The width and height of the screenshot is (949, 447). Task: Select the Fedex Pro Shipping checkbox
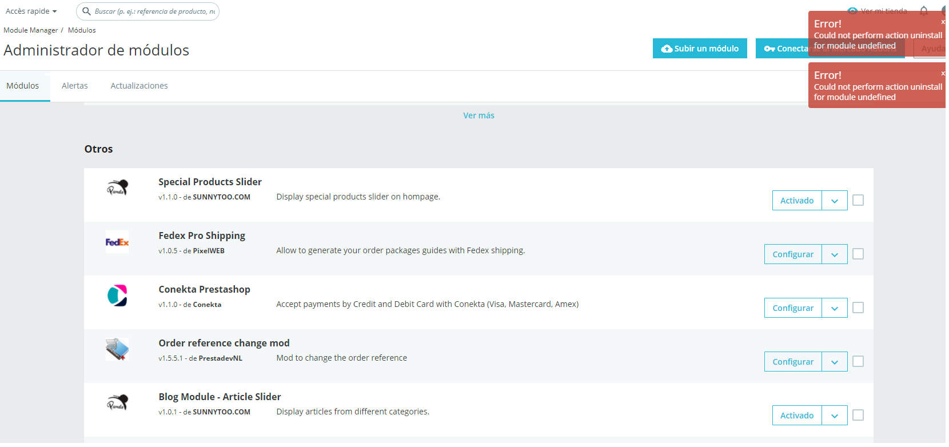pos(858,254)
